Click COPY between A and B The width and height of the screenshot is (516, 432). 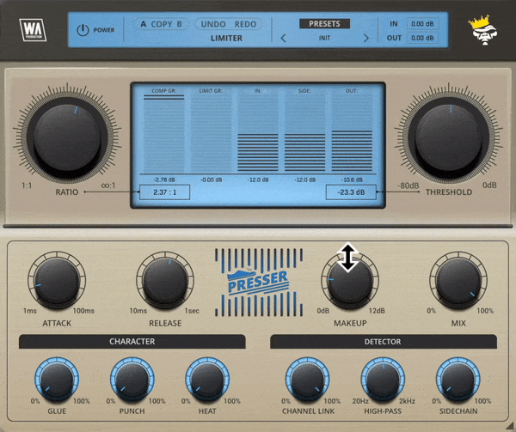pos(162,24)
